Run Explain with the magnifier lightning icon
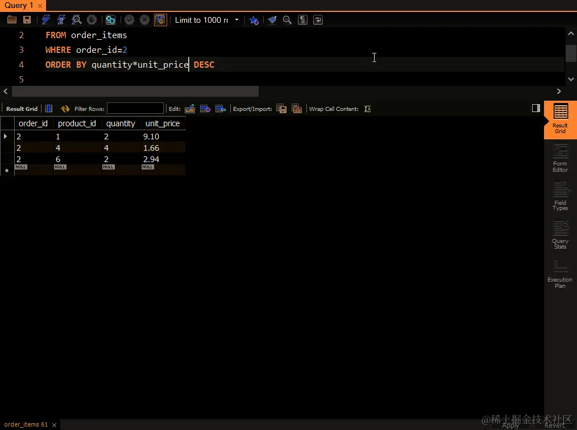577x430 pixels. pos(77,20)
